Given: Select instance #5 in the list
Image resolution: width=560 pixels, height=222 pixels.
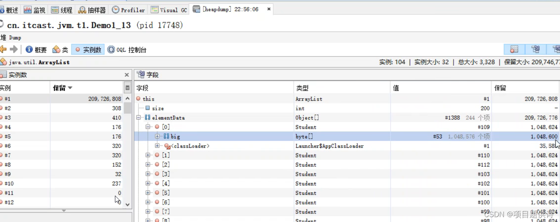Looking at the screenshot, I should click(61, 136).
